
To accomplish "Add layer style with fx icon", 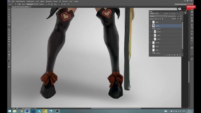I will click(x=167, y=55).
